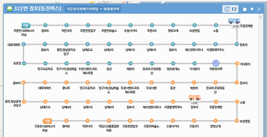Select the orange 원포리 stop icon
This screenshot has width=267, height=137.
131,102
